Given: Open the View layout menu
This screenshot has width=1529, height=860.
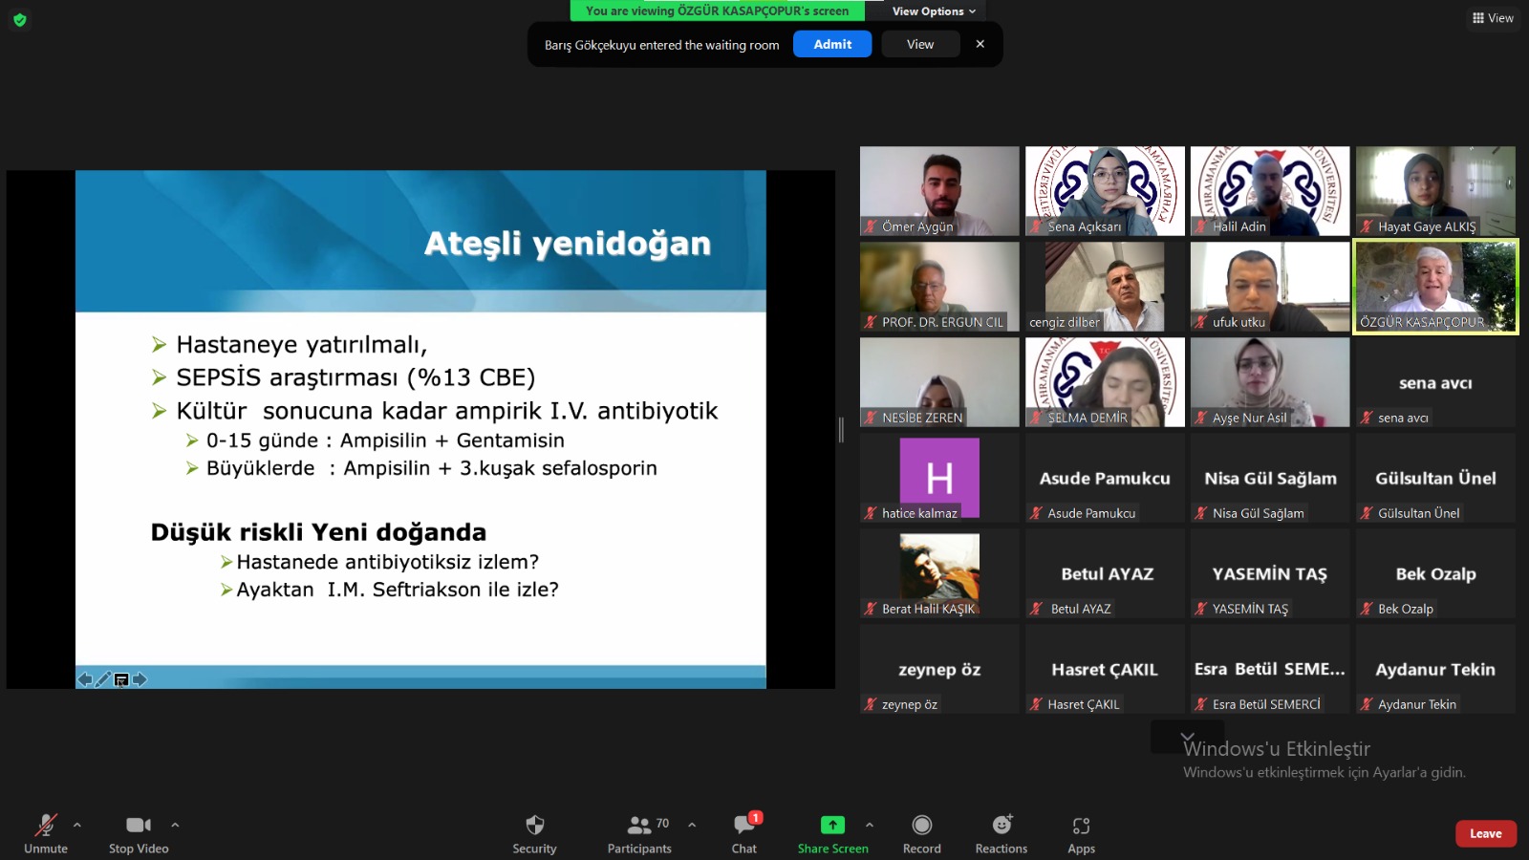Looking at the screenshot, I should (1493, 18).
